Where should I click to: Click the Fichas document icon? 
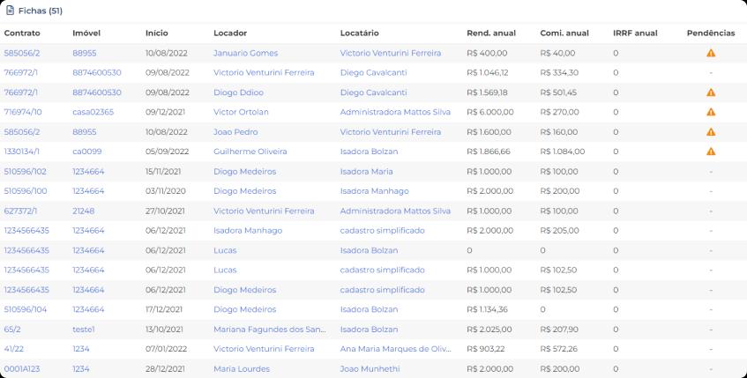(x=10, y=11)
